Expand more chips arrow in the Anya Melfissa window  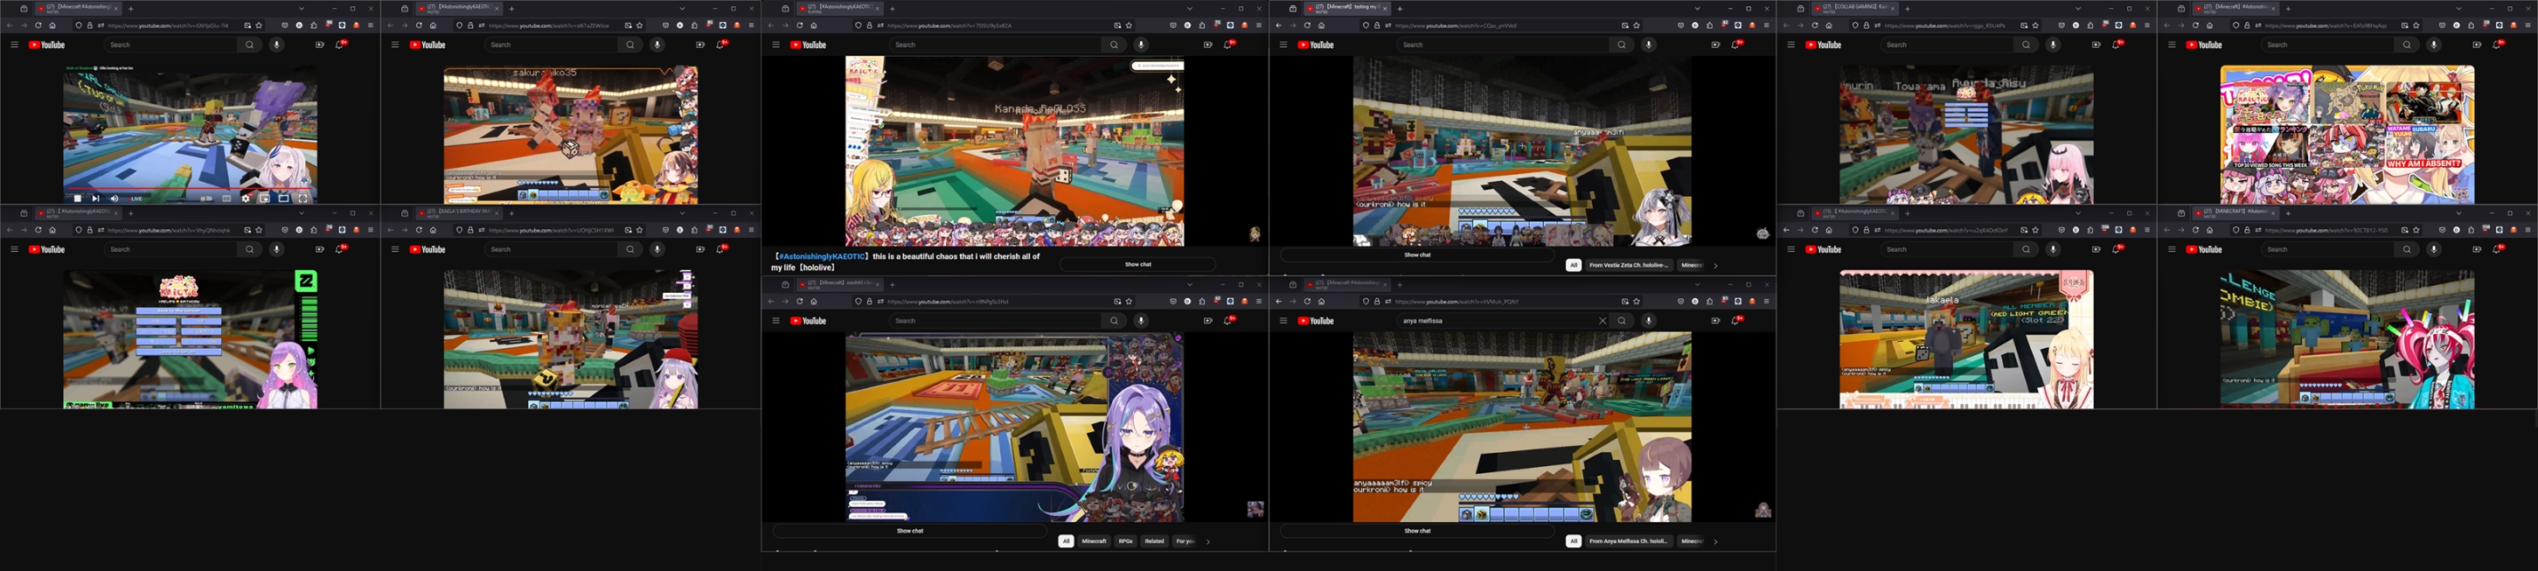coord(1715,541)
